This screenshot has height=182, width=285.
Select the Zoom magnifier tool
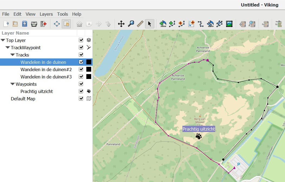pyautogui.click(x=131, y=24)
